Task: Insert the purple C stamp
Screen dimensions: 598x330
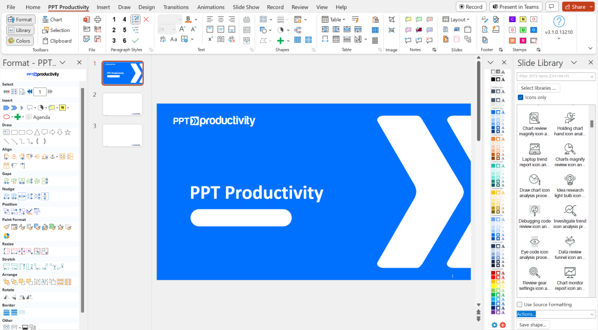Action: pyautogui.click(x=512, y=19)
